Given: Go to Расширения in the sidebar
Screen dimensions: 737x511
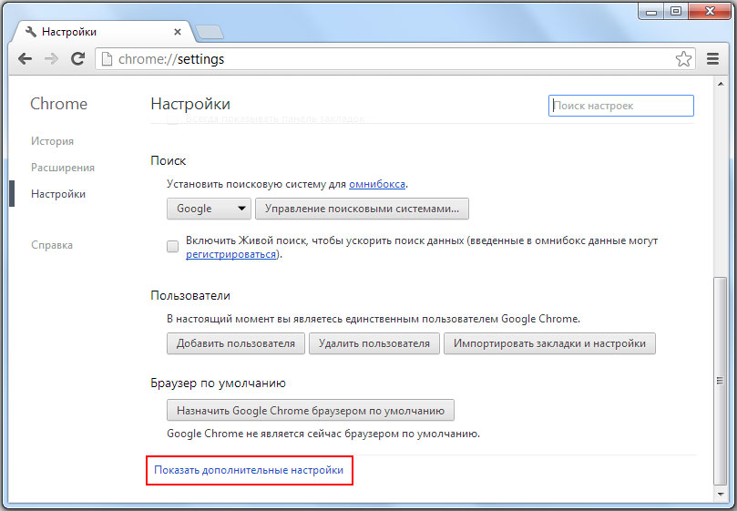Looking at the screenshot, I should [63, 168].
